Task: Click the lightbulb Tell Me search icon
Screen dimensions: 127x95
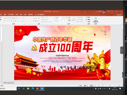Action: [36, 14]
